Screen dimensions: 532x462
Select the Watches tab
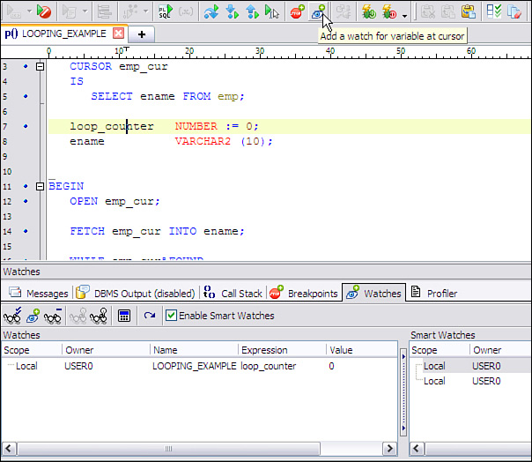tap(373, 293)
